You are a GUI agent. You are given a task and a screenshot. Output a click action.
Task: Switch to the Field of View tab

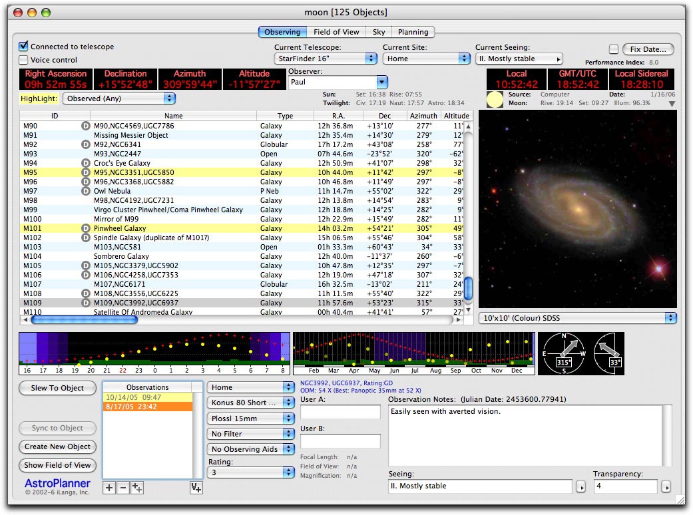pyautogui.click(x=336, y=32)
